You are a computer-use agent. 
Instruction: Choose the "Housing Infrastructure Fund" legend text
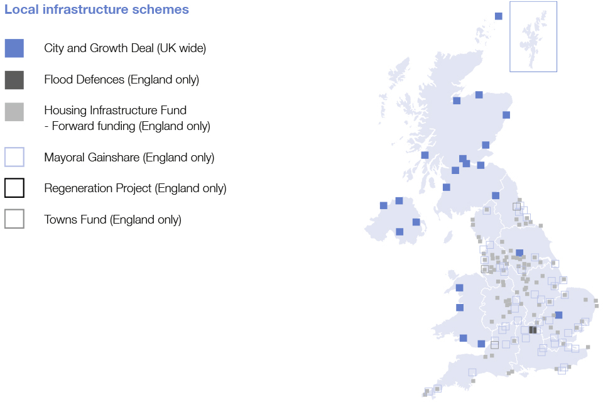tap(115, 111)
